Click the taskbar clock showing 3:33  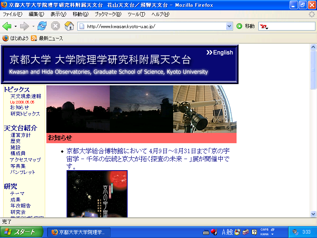306,232
